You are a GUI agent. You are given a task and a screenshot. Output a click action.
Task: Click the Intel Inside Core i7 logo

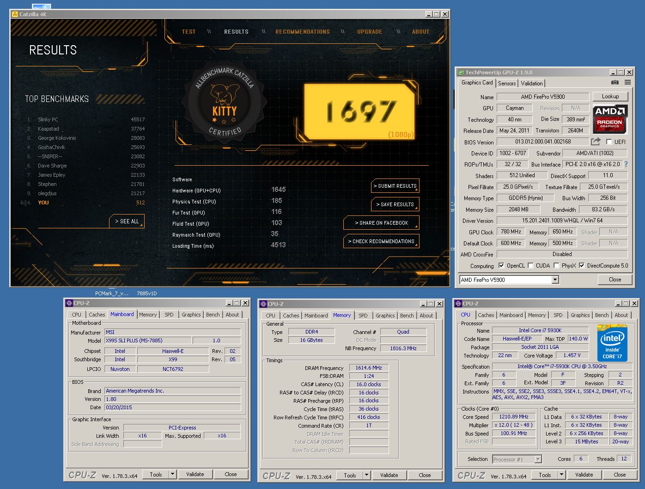tap(612, 343)
